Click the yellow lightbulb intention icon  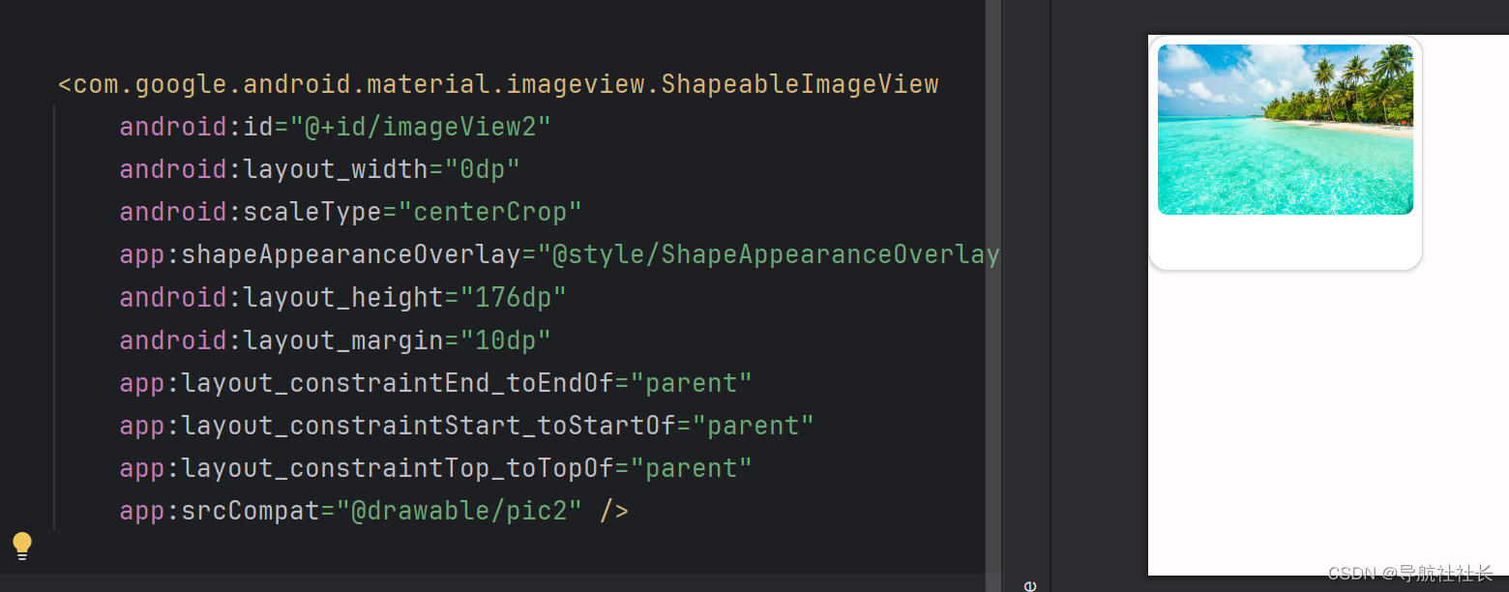point(21,546)
